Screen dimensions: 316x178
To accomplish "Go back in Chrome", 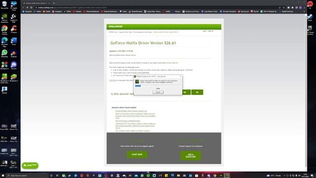I will [23, 7].
